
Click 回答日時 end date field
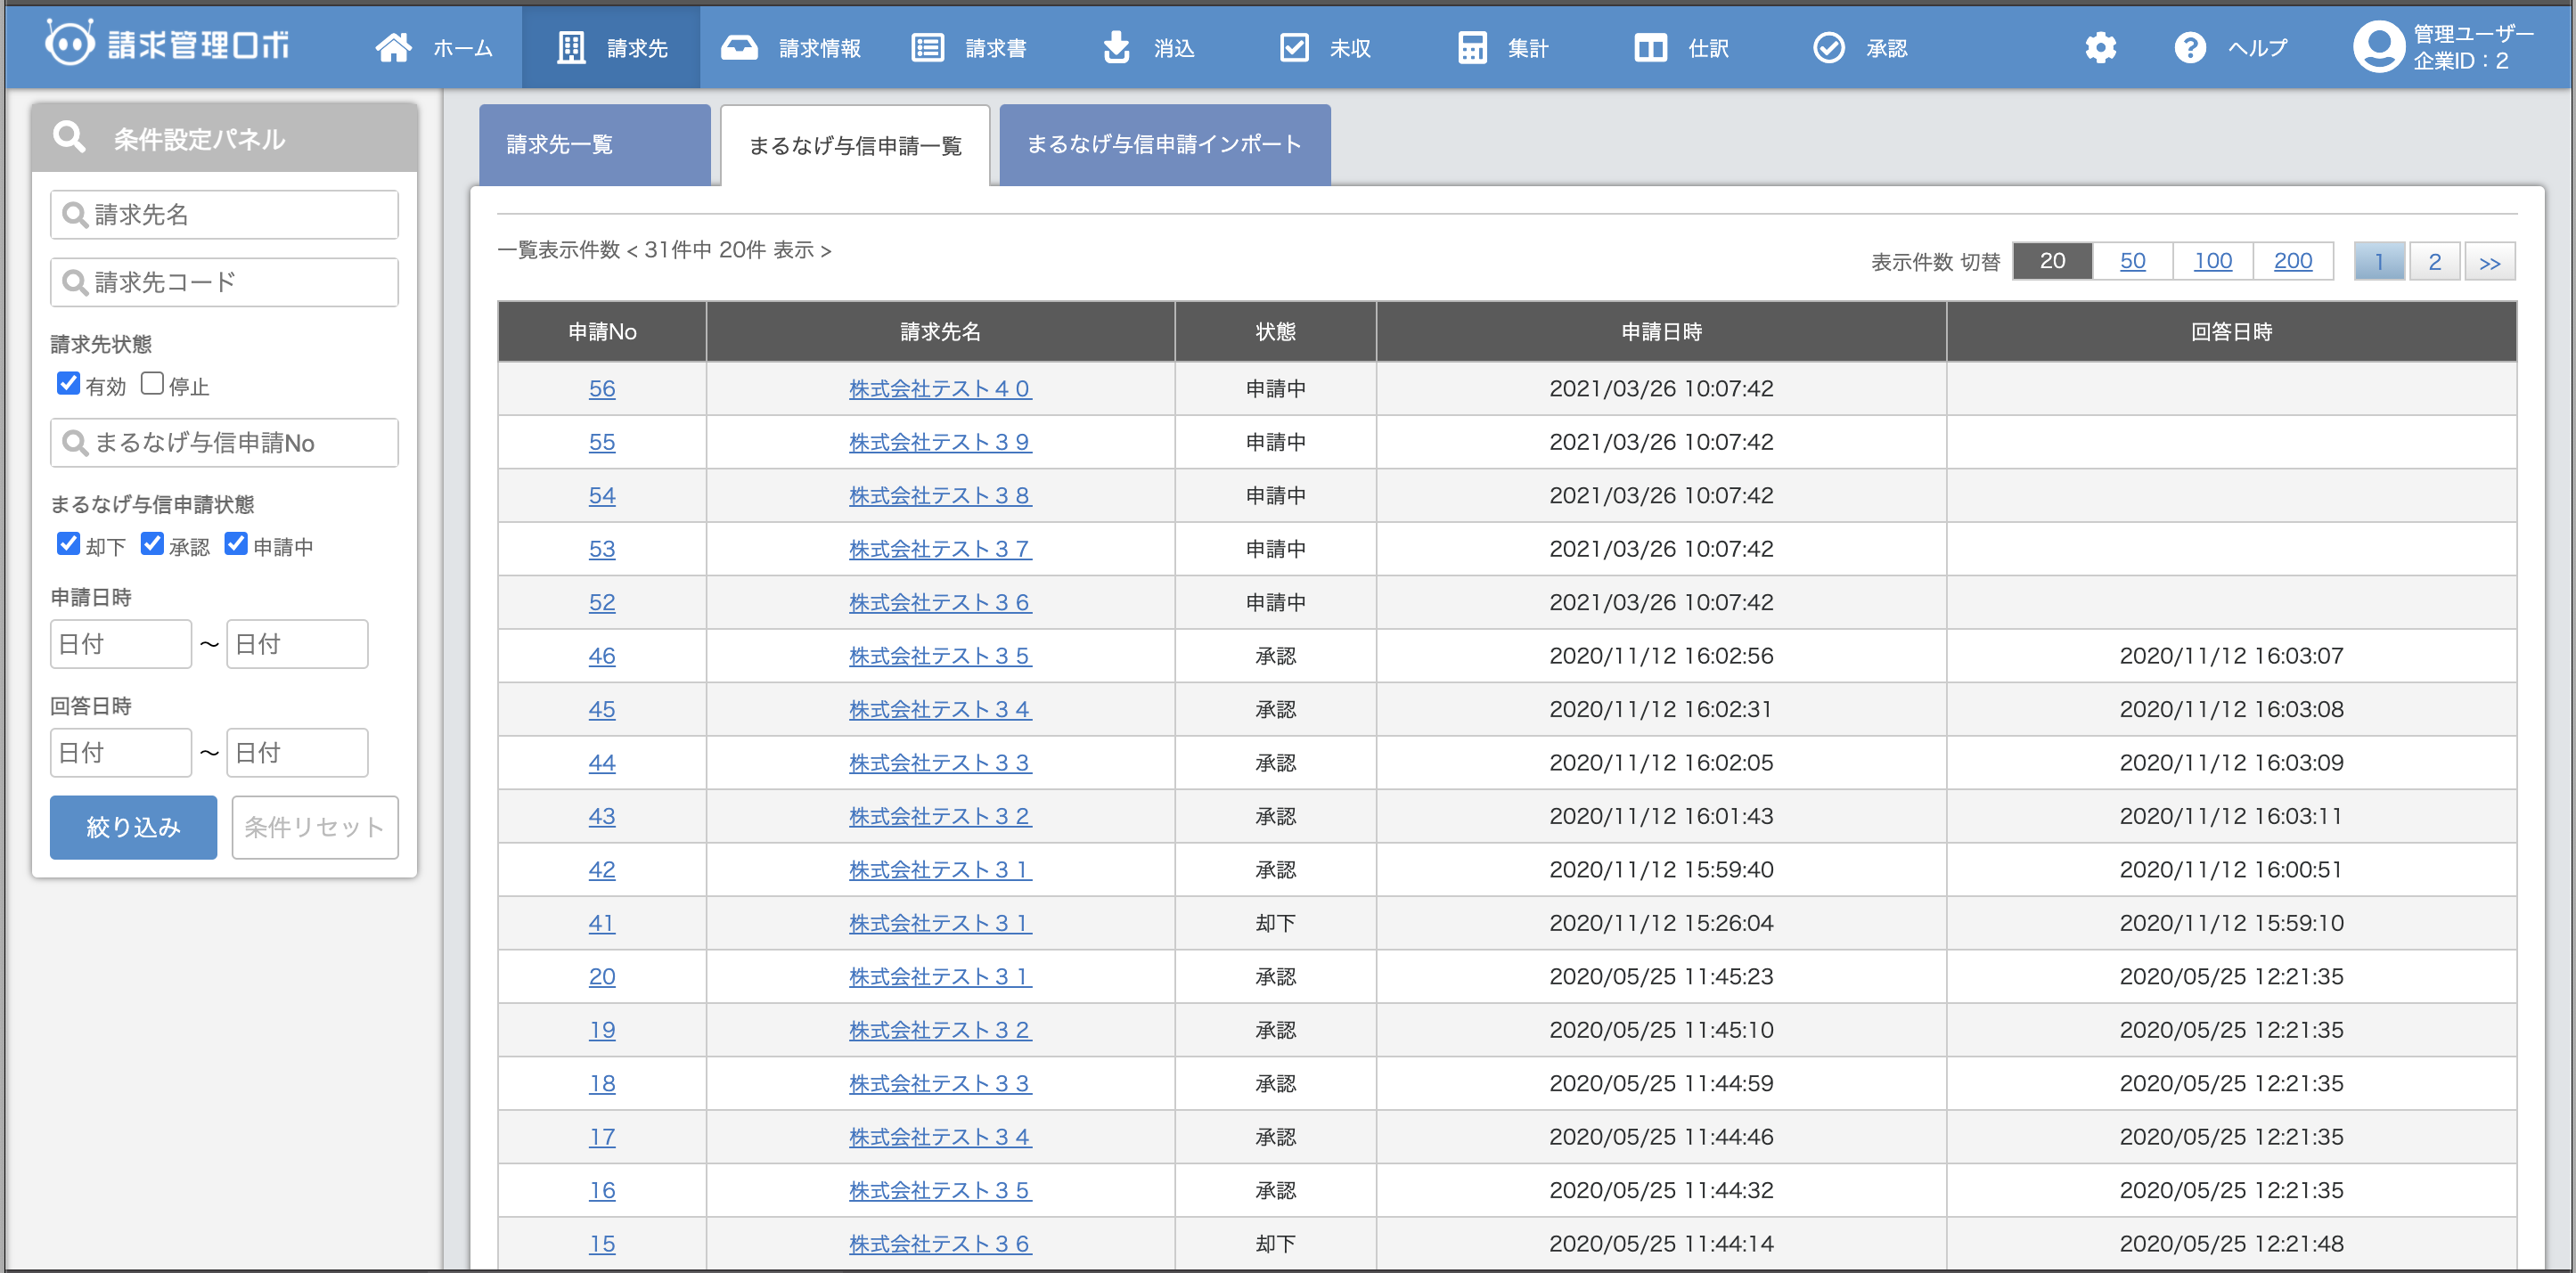(x=297, y=752)
